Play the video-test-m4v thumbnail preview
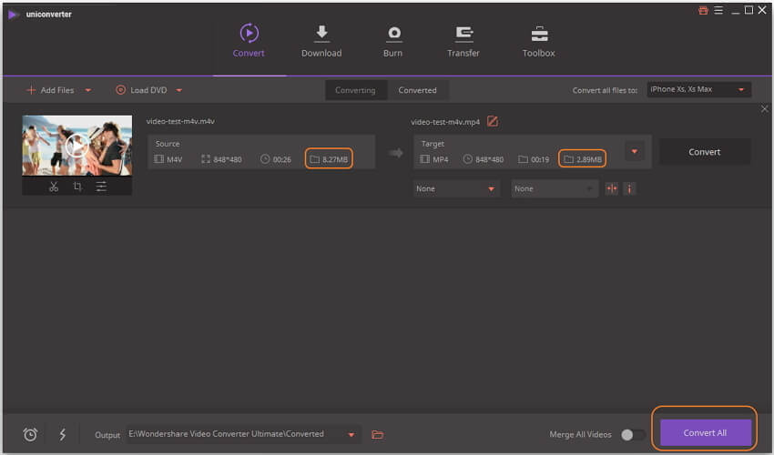774x455 pixels. pyautogui.click(x=77, y=146)
